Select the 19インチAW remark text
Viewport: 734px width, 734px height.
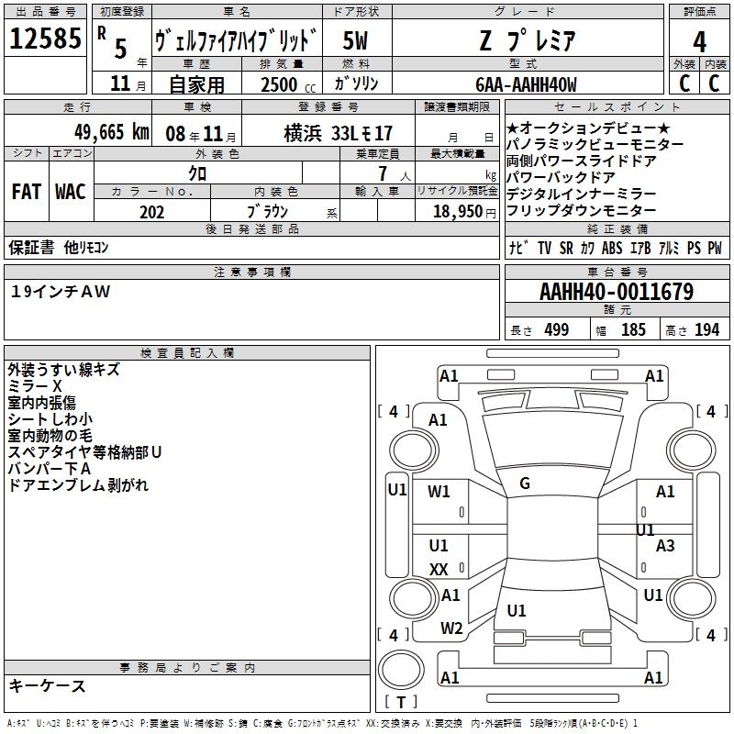[61, 292]
